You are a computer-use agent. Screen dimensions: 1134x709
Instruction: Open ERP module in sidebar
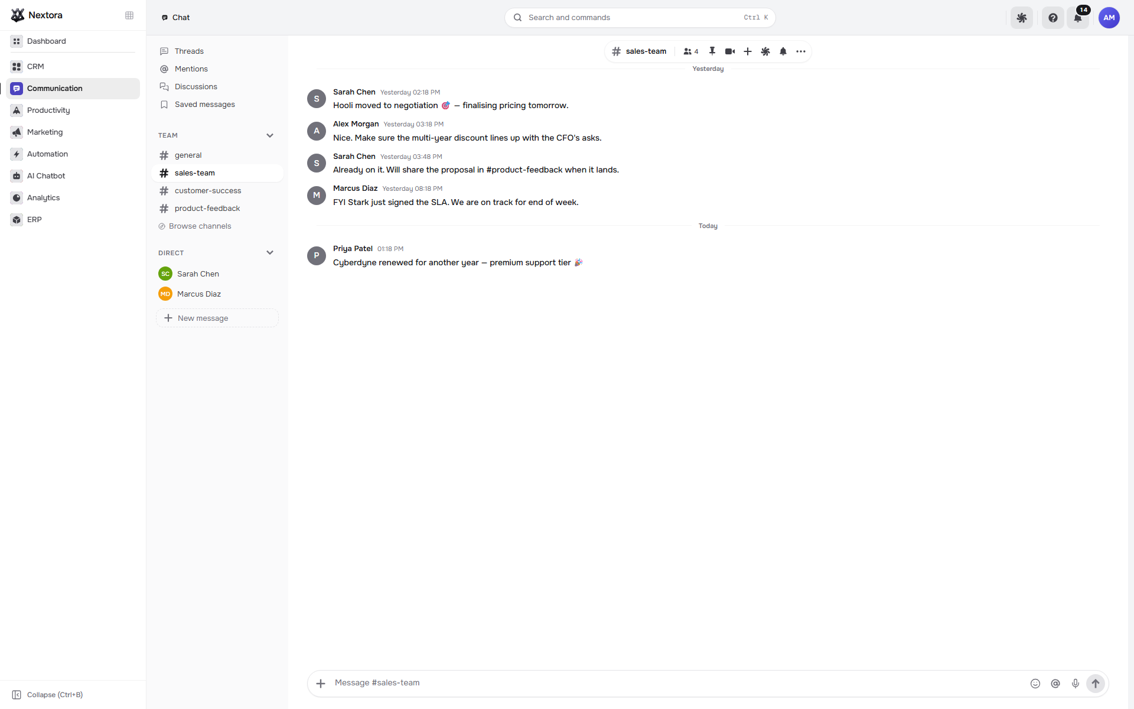[x=73, y=220]
